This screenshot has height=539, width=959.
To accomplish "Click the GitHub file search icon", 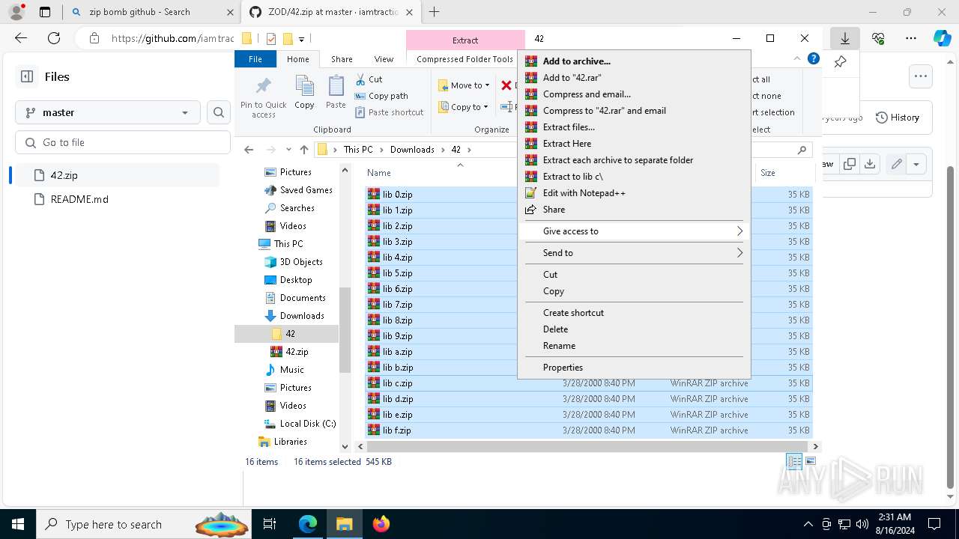I will pyautogui.click(x=219, y=112).
